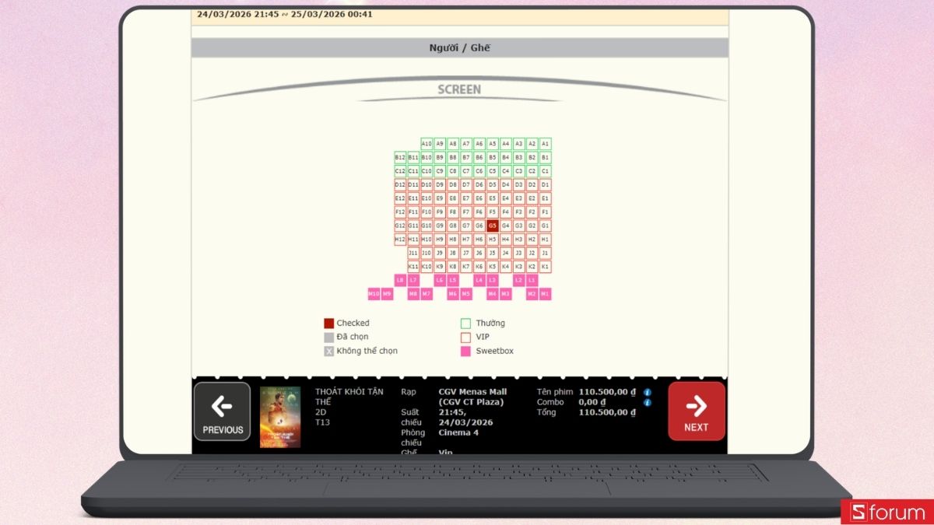This screenshot has height=525, width=934.
Task: Select Sweetbox seat M10
Action: tap(374, 294)
